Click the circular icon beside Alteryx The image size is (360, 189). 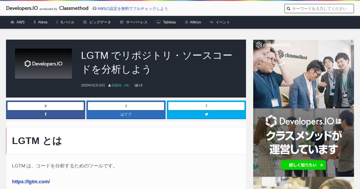click(x=187, y=22)
